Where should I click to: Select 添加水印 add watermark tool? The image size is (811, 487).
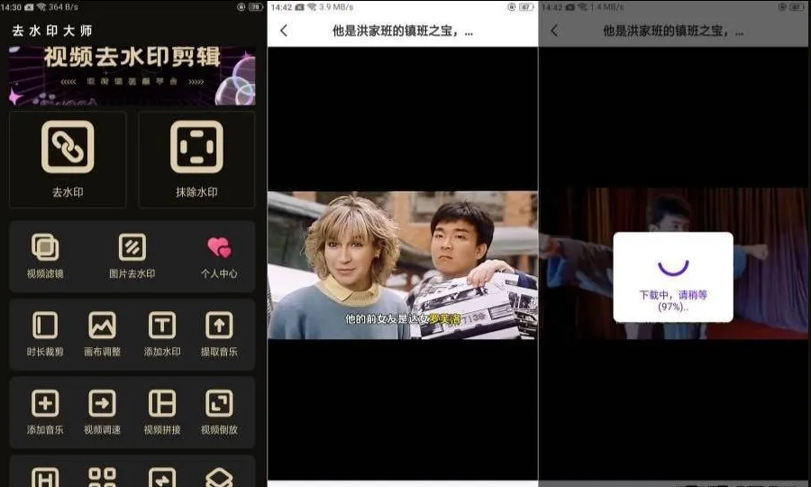click(162, 335)
